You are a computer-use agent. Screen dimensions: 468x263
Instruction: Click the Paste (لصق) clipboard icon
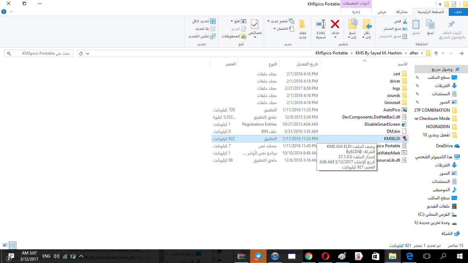point(416,24)
